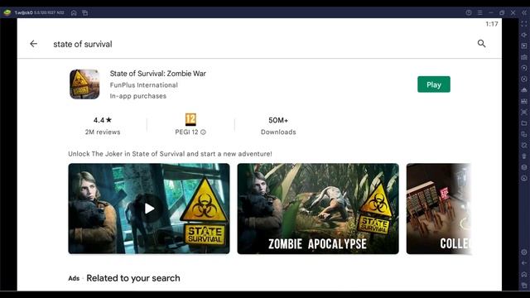Tap the search magnifier icon
Image resolution: width=530 pixels, height=298 pixels.
[x=481, y=44]
